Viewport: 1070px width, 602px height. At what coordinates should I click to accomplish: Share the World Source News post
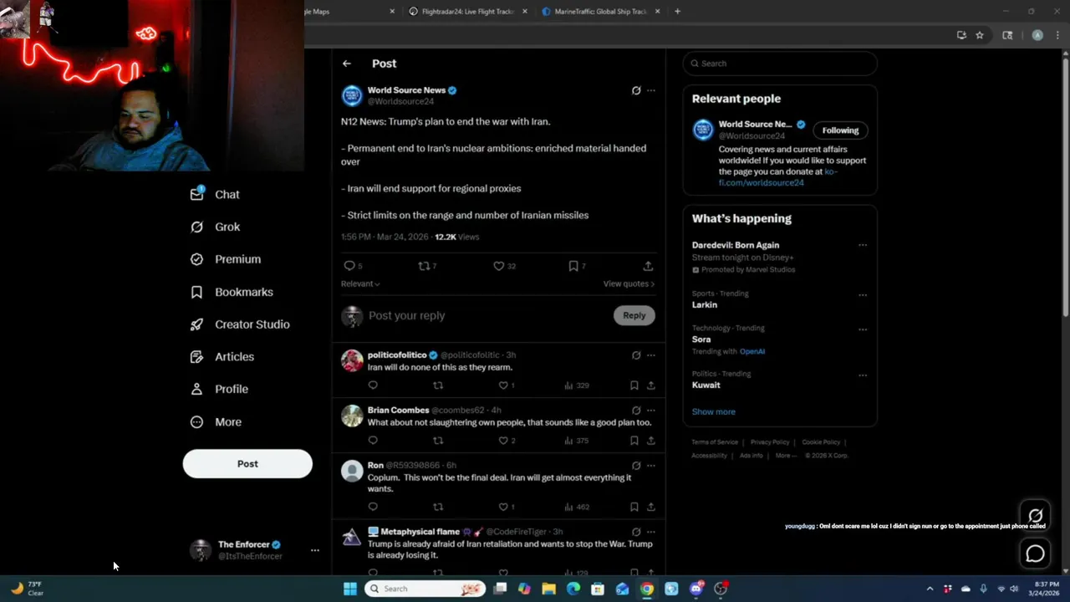click(x=648, y=266)
